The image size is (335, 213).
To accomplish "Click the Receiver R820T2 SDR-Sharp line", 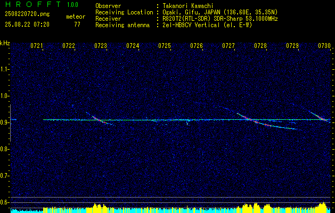I will click(x=220, y=19).
